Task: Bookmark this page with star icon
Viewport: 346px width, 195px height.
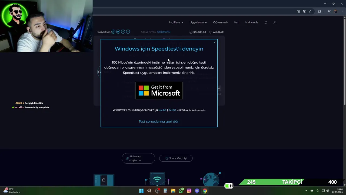Action: click(310, 11)
